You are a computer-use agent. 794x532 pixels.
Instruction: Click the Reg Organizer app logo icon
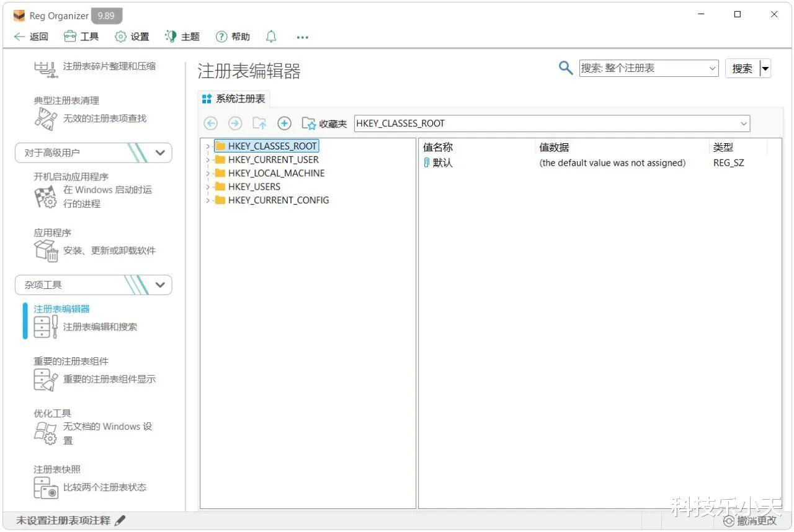[19, 16]
